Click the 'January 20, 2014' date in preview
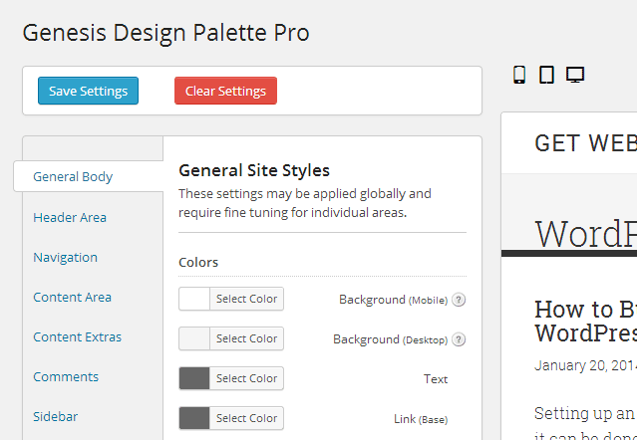The width and height of the screenshot is (637, 440). tap(585, 365)
